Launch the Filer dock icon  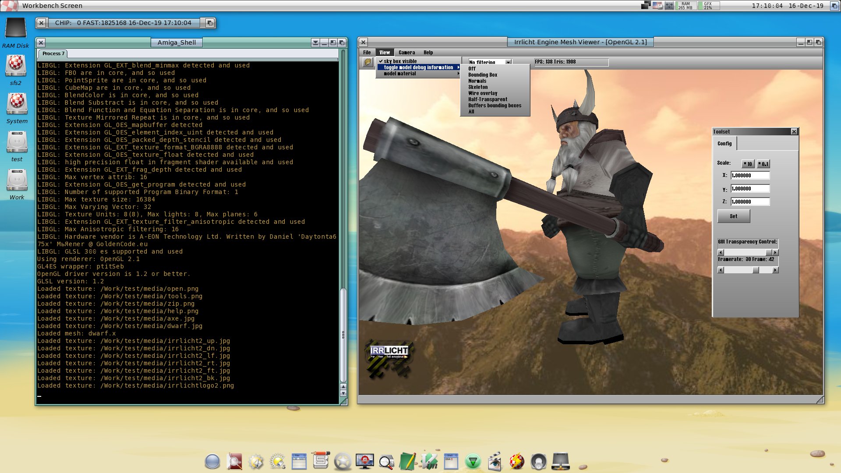click(299, 461)
